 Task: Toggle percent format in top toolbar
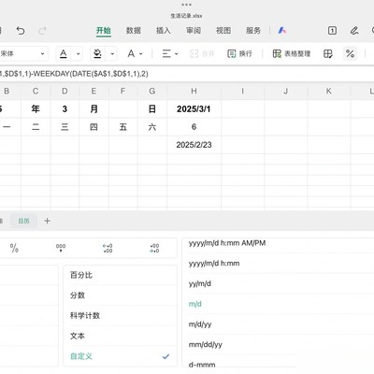(350, 54)
